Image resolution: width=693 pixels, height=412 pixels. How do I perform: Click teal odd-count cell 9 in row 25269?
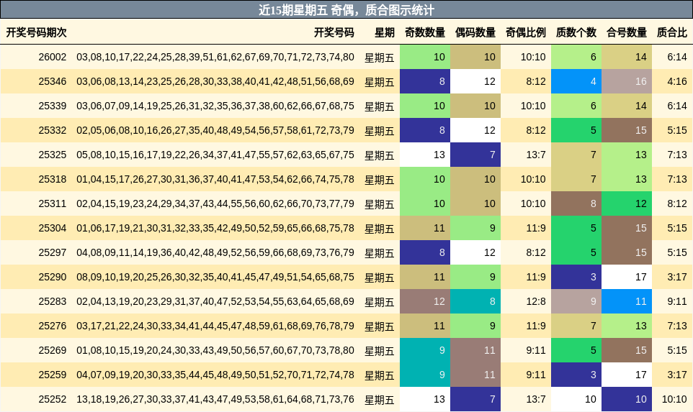coord(425,350)
